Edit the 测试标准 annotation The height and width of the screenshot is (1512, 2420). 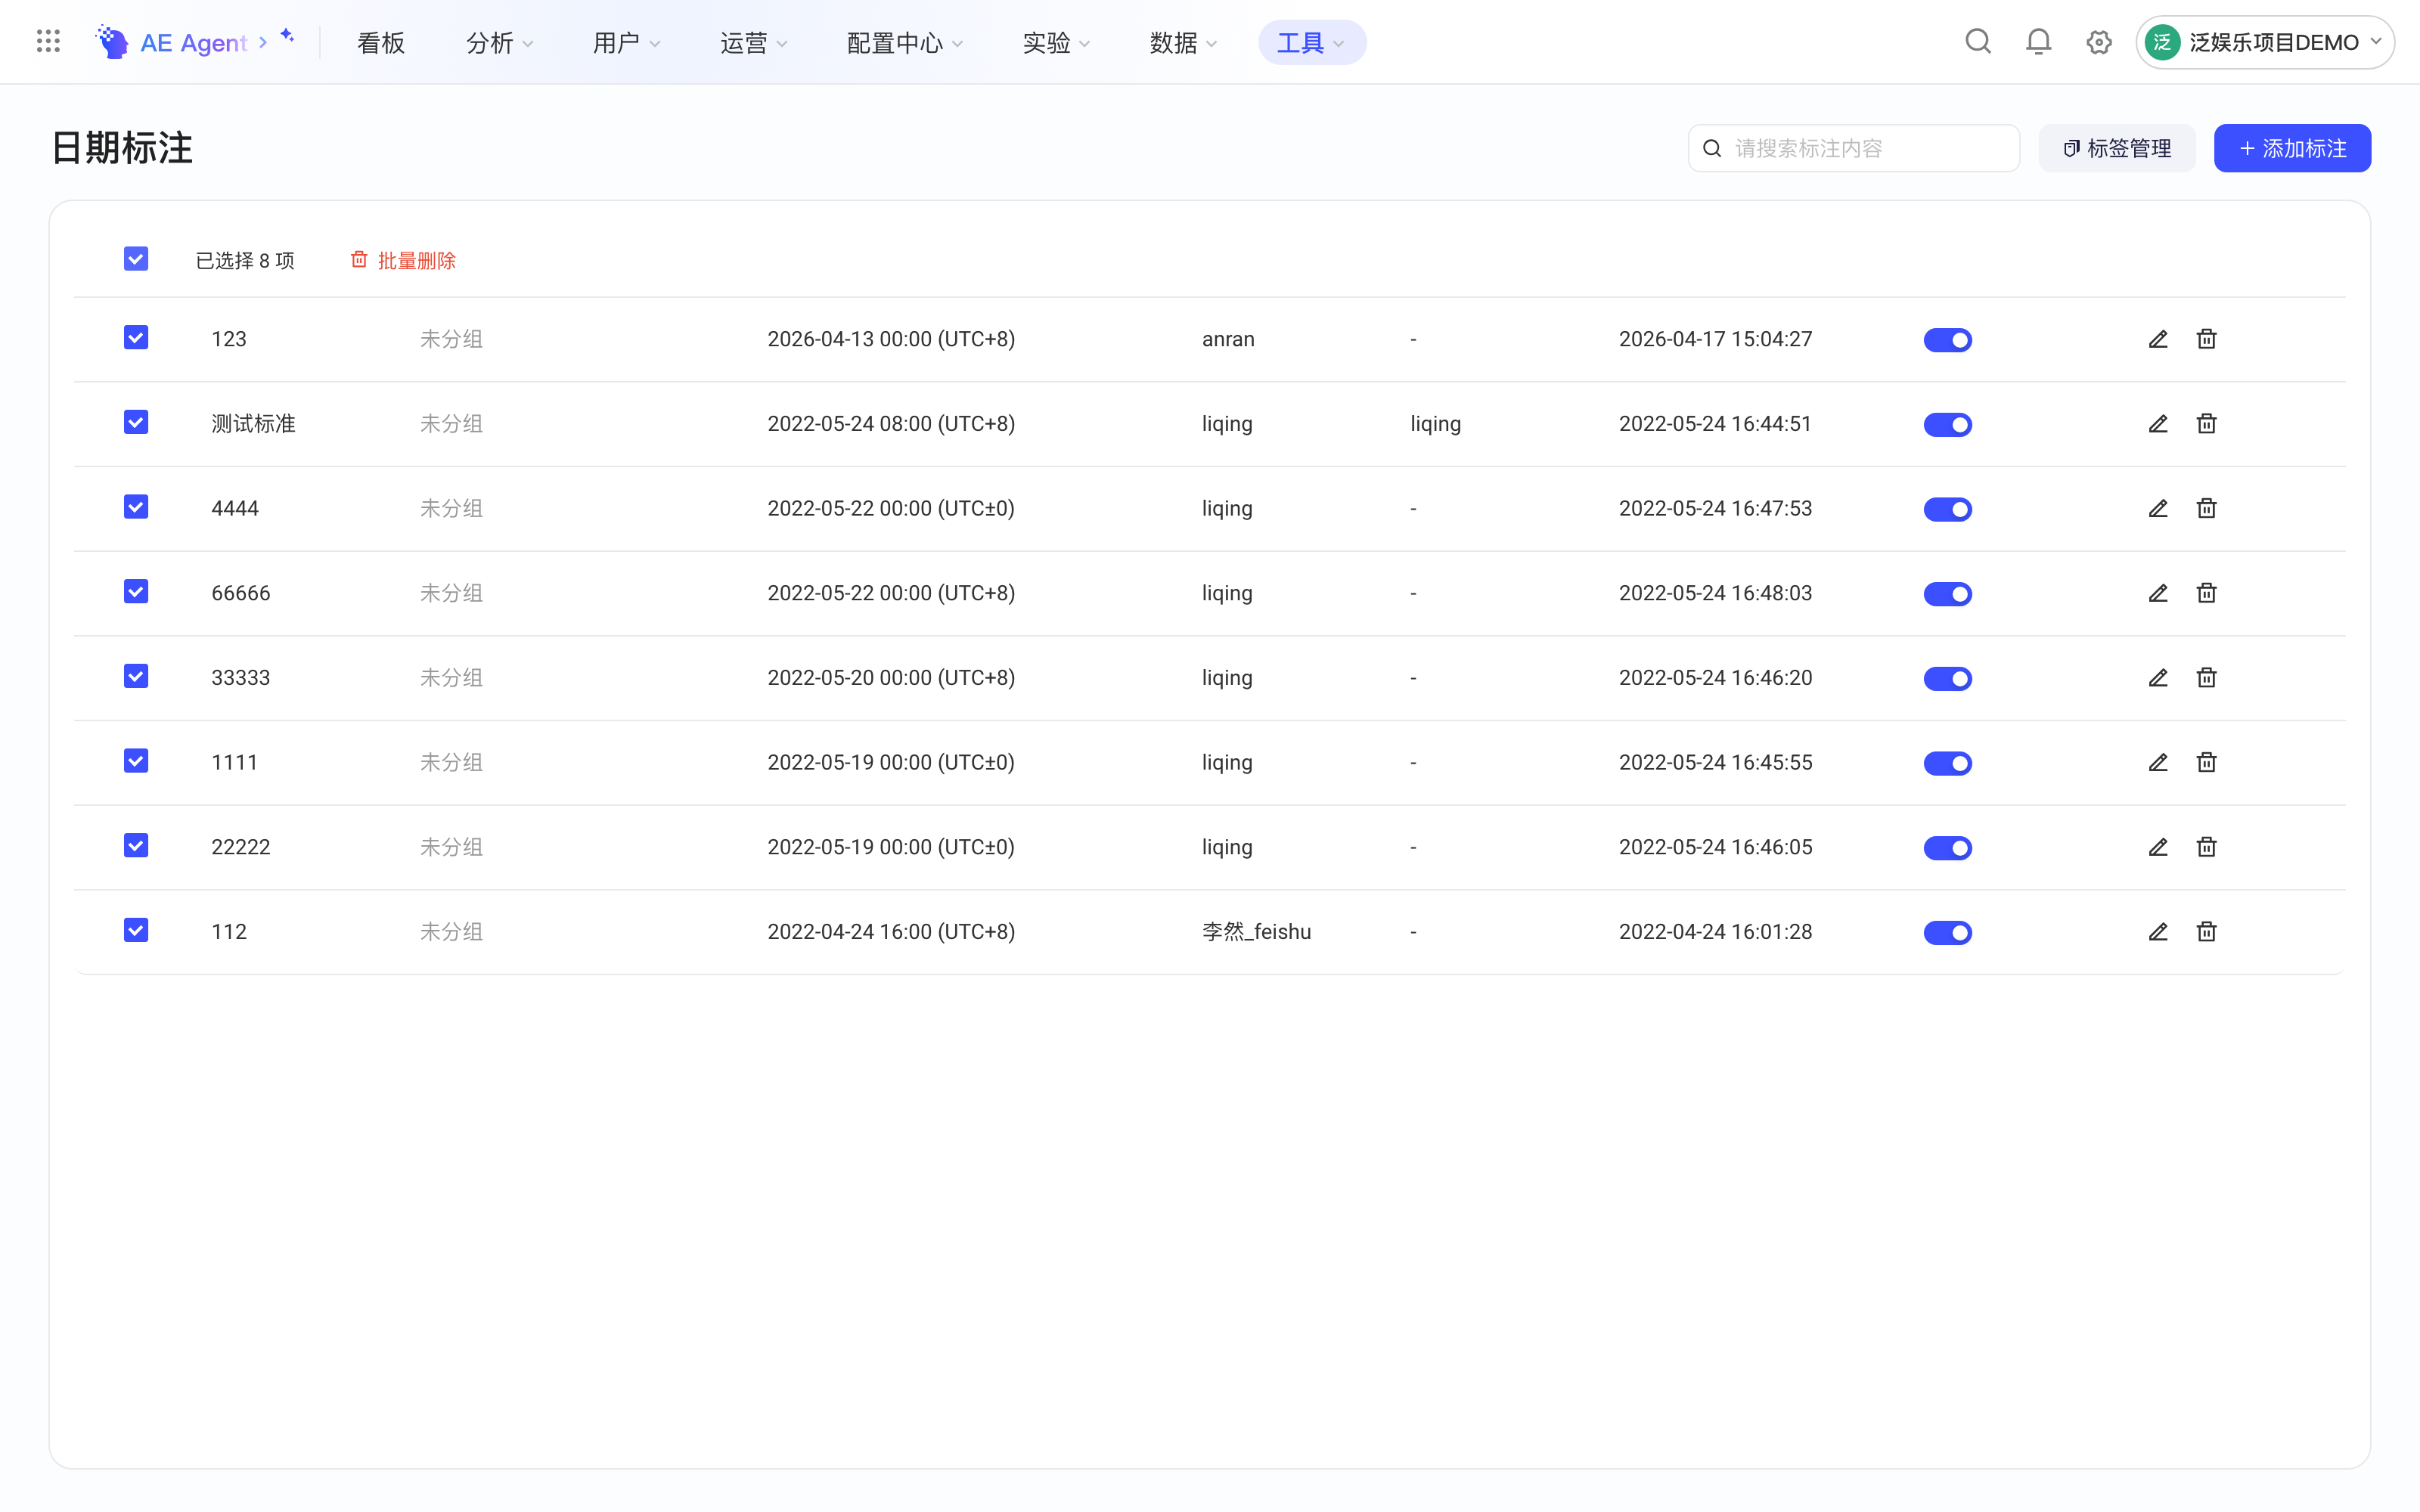click(2158, 424)
